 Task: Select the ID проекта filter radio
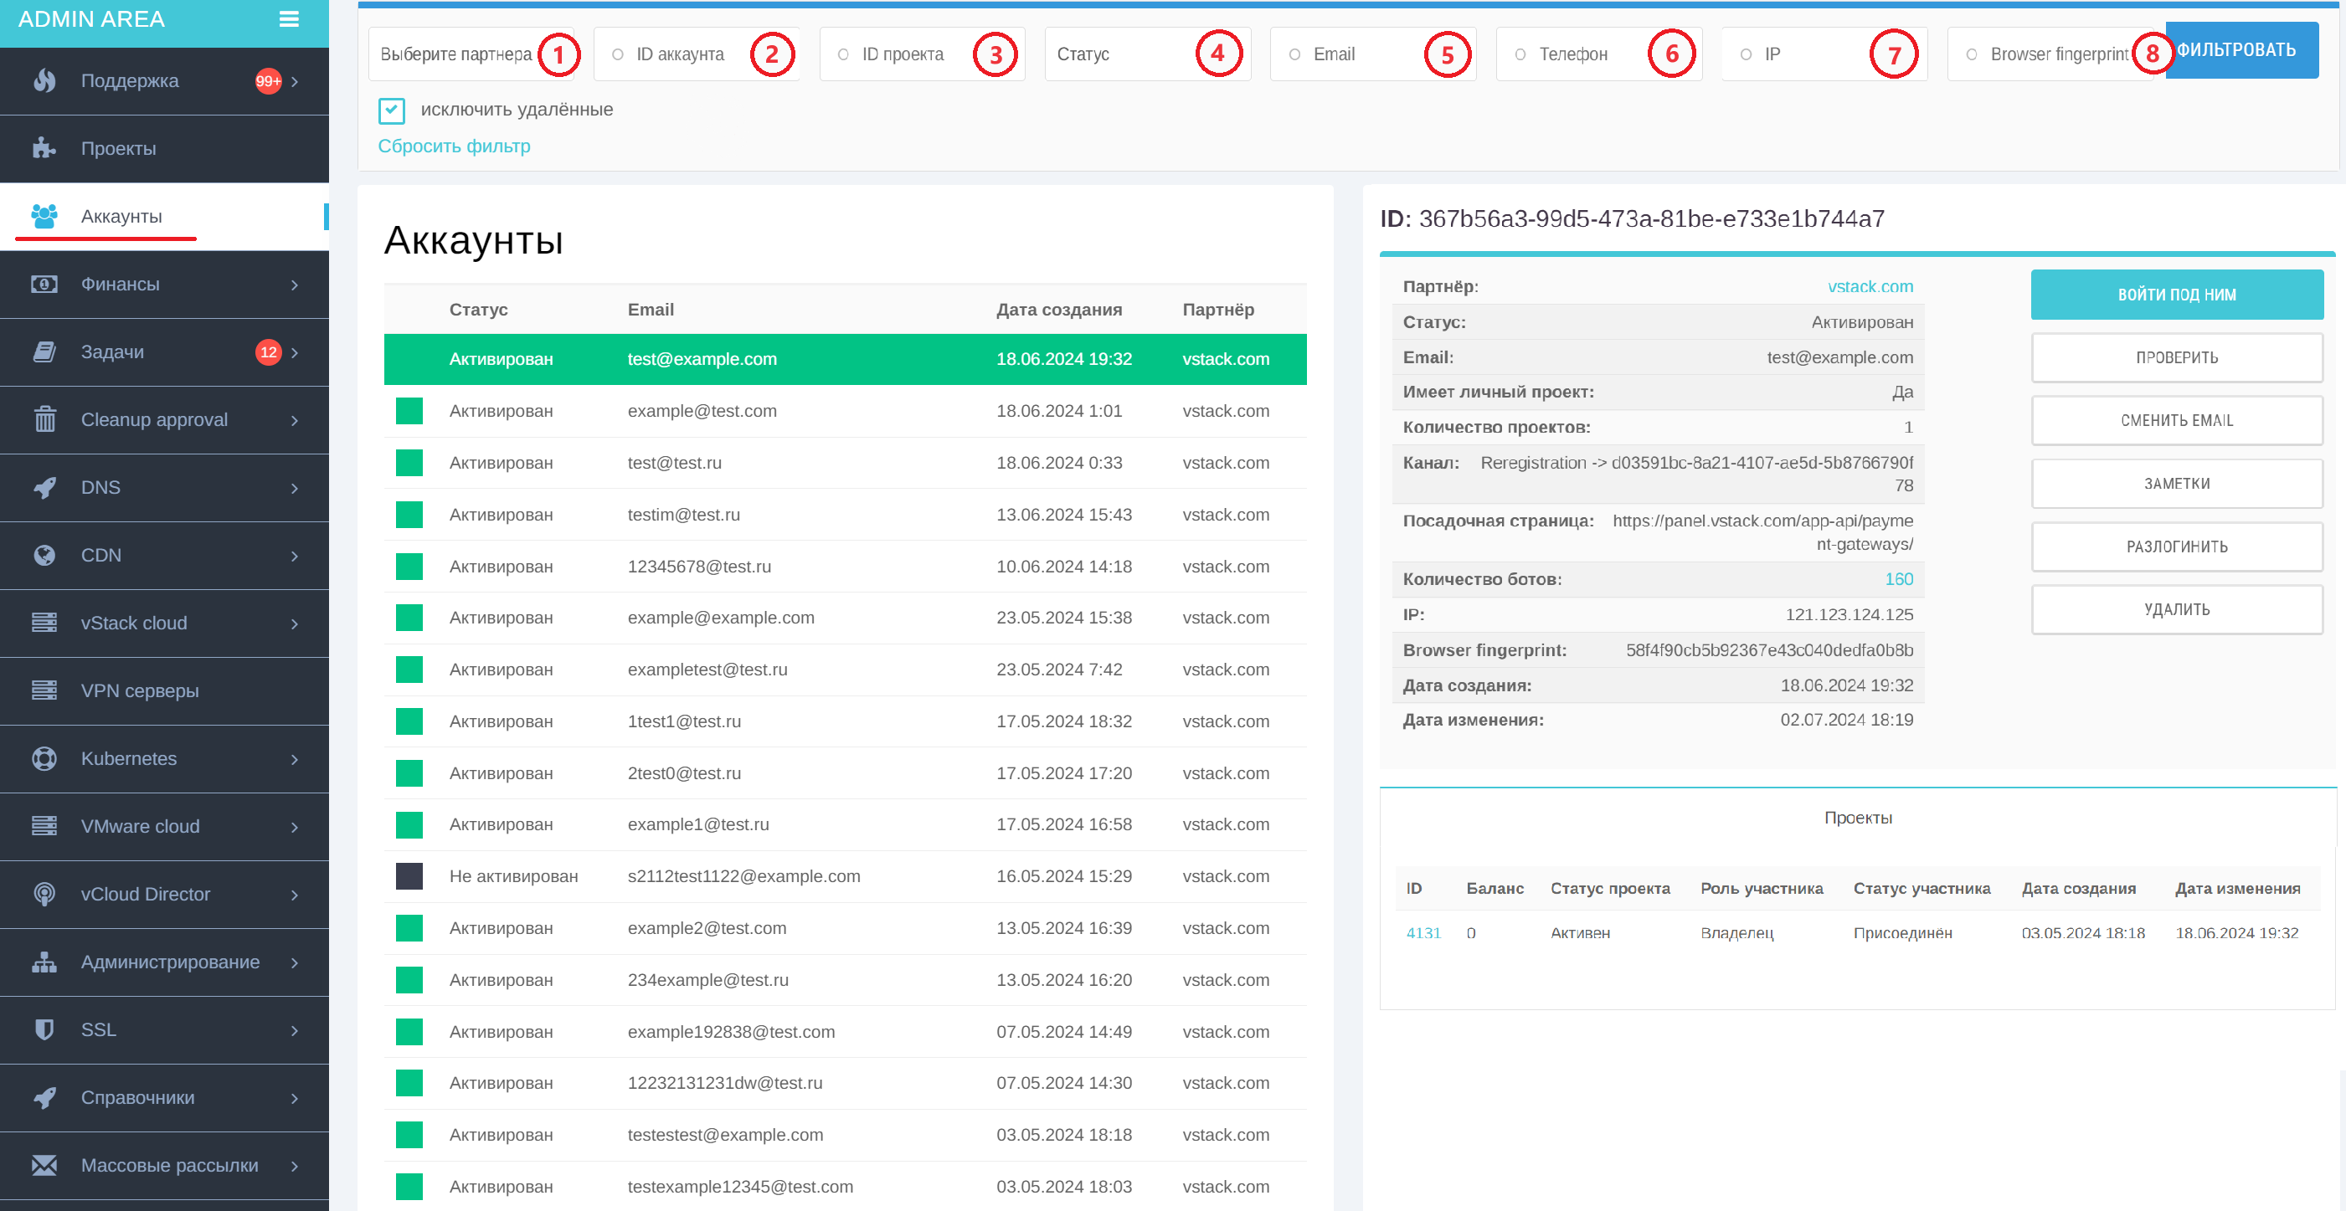[x=843, y=54]
